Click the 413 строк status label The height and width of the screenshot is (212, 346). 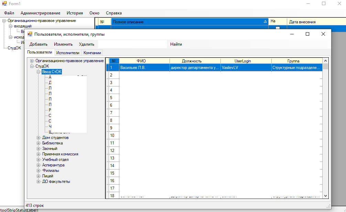(x=35, y=205)
